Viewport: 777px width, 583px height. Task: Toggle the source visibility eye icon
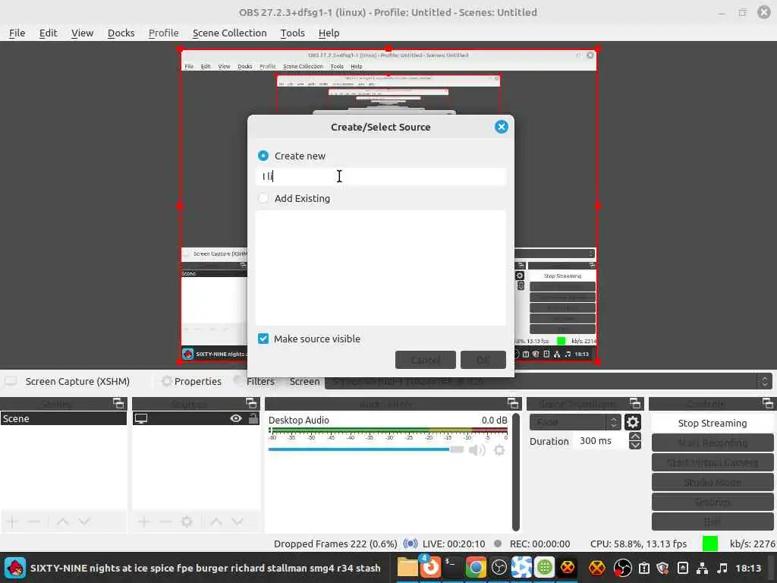(x=236, y=418)
